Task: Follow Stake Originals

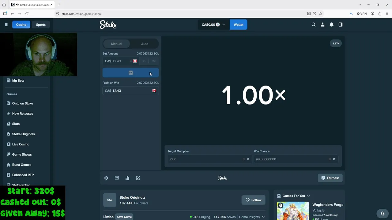Action: [253, 200]
